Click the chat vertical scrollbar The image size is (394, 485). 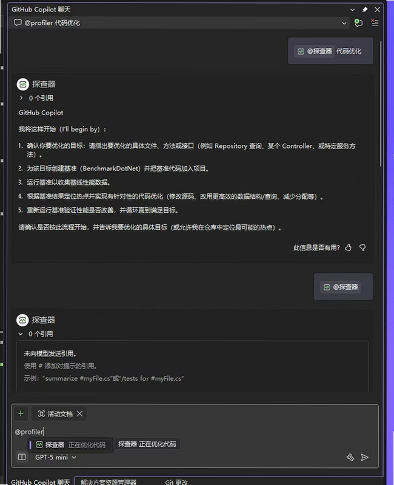pos(381,104)
